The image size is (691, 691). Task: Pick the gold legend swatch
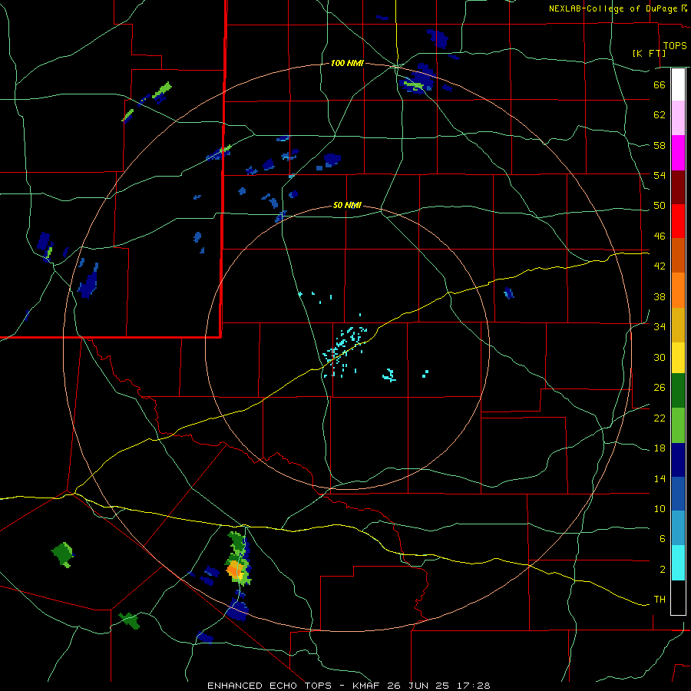click(x=678, y=325)
